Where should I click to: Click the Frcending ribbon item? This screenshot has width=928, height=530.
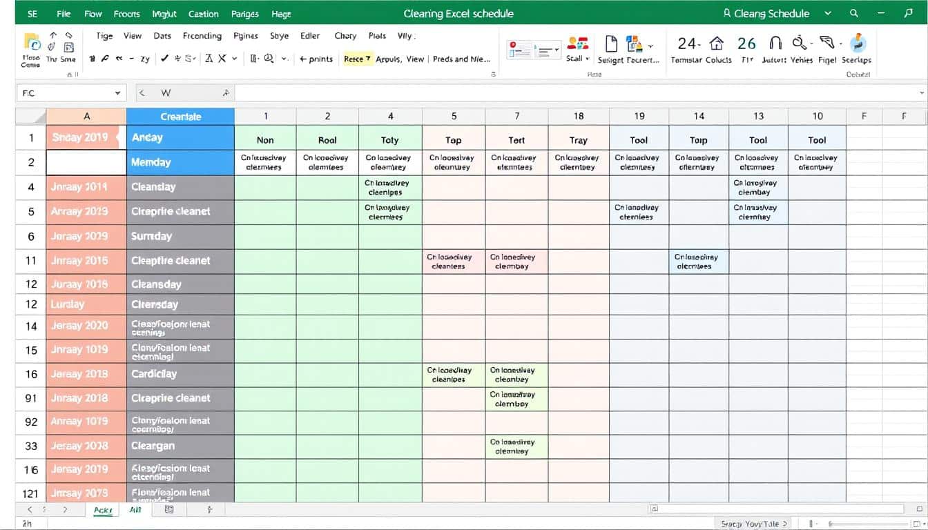[x=202, y=36]
